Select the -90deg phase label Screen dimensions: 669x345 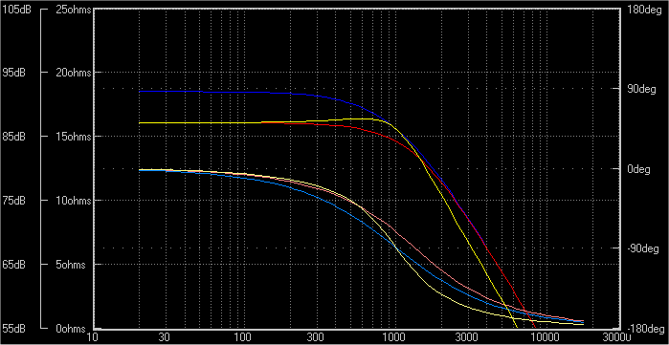643,248
